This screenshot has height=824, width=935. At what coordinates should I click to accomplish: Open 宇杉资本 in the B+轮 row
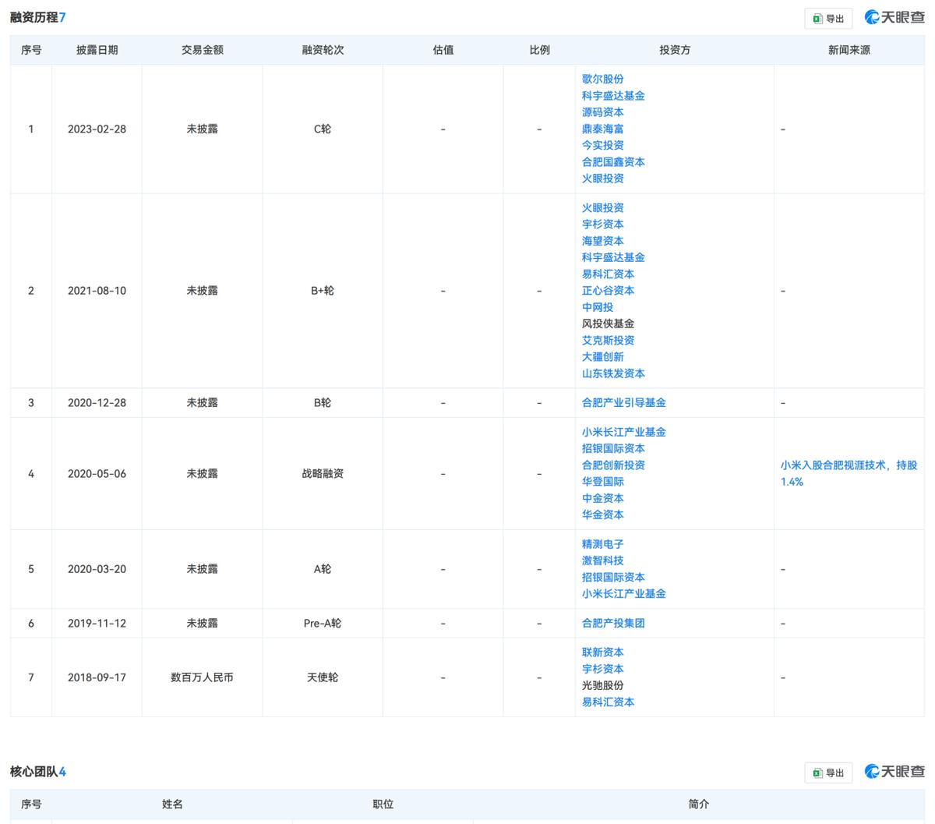click(x=602, y=225)
